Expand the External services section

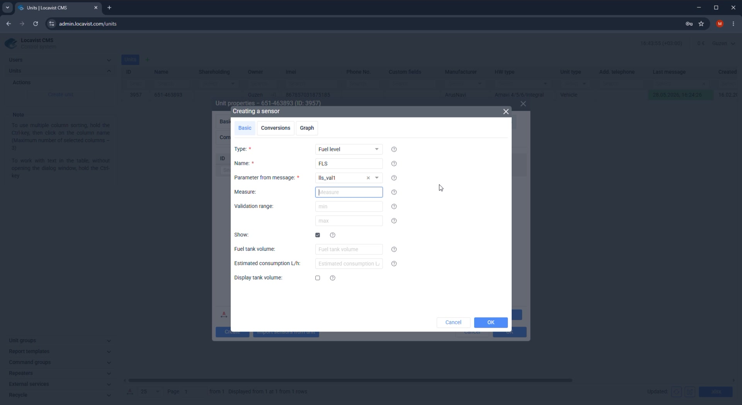tap(60, 384)
